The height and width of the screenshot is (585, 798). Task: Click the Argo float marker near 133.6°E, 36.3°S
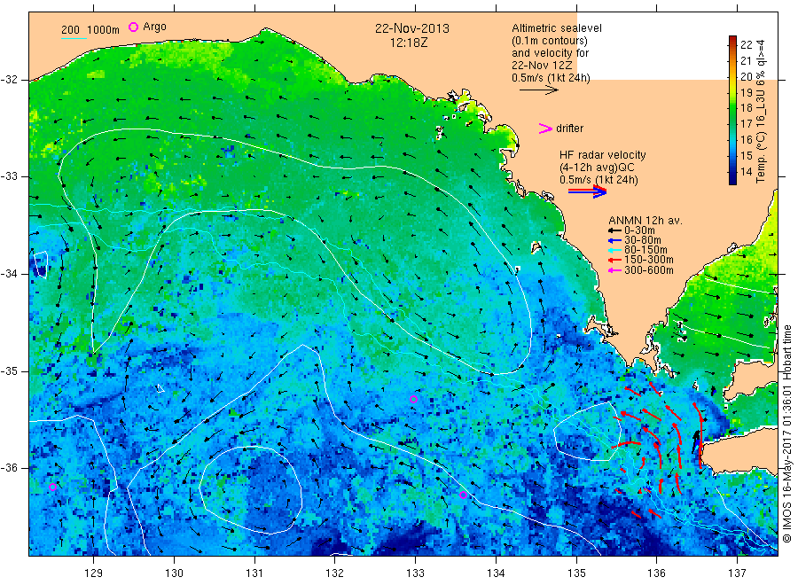(463, 495)
